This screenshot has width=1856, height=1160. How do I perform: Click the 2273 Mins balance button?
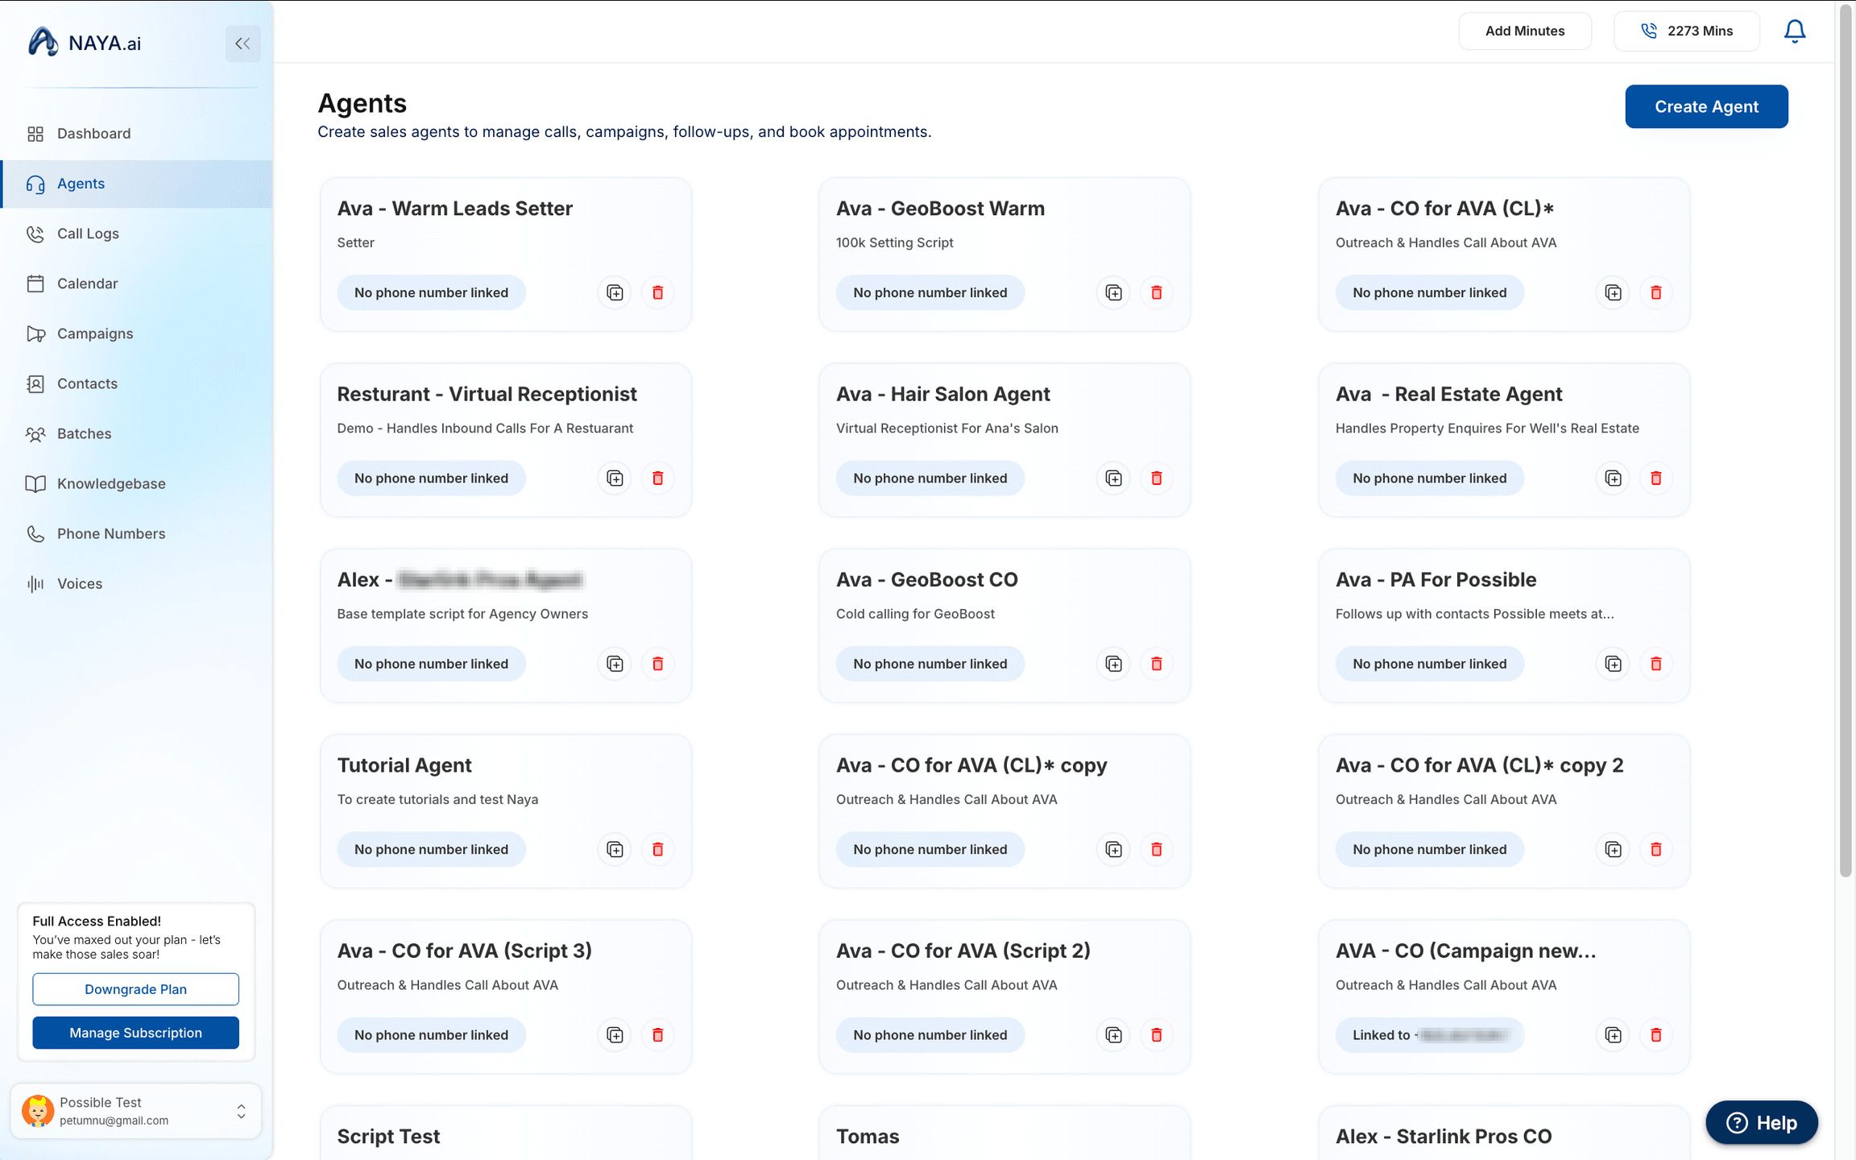click(1686, 31)
